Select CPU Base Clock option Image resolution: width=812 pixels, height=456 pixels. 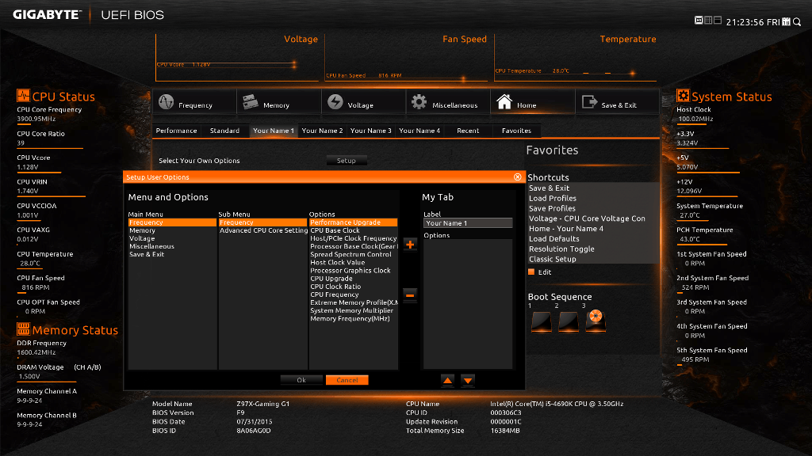tap(353, 230)
